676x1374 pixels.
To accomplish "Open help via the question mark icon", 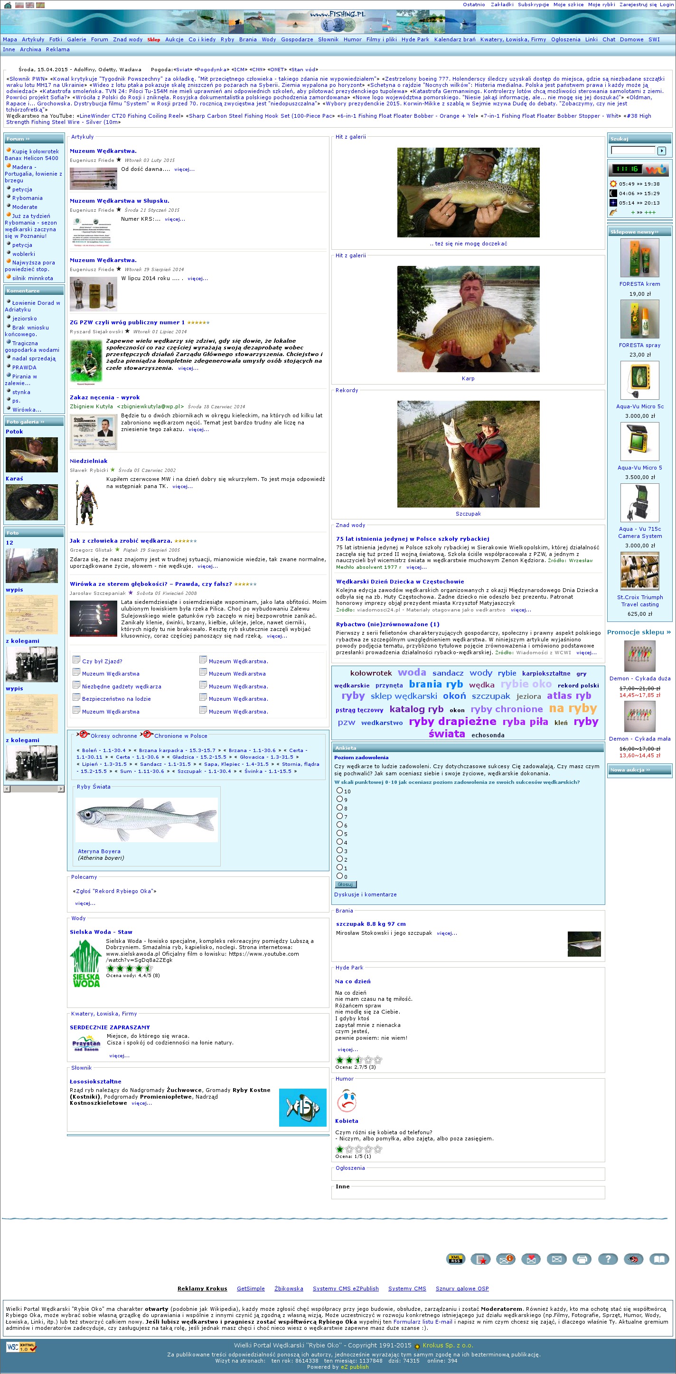I will point(607,1259).
